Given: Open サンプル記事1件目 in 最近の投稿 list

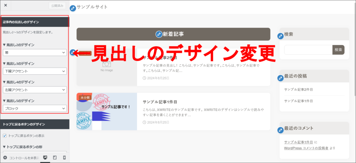Looking at the screenshot, I should (x=298, y=101).
